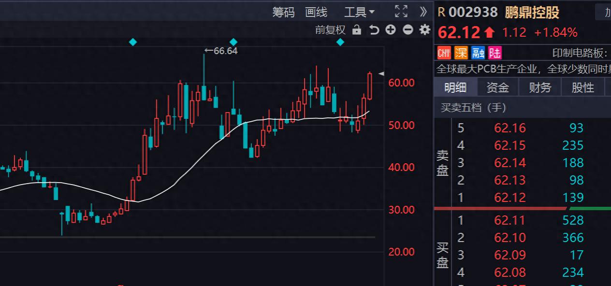Click the 印制电路板 sector link
Image resolution: width=611 pixels, height=286 pixels.
pos(579,53)
